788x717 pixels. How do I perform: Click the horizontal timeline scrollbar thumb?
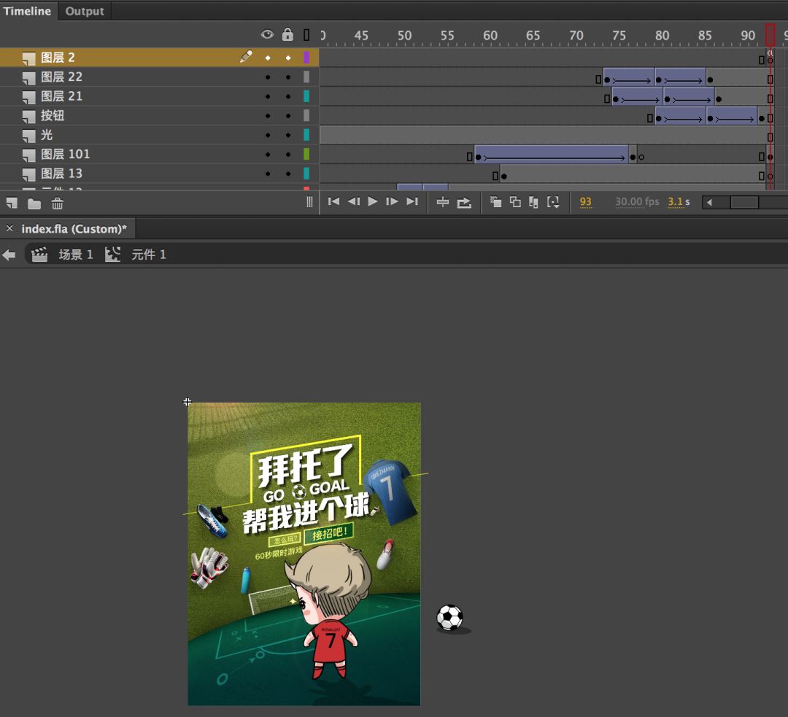[x=744, y=203]
